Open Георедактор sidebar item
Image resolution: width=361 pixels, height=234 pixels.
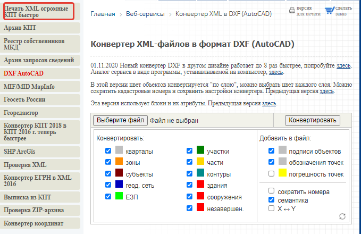tap(40, 113)
